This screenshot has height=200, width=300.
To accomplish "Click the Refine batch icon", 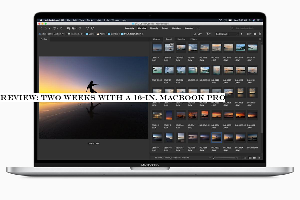I will [73, 28].
